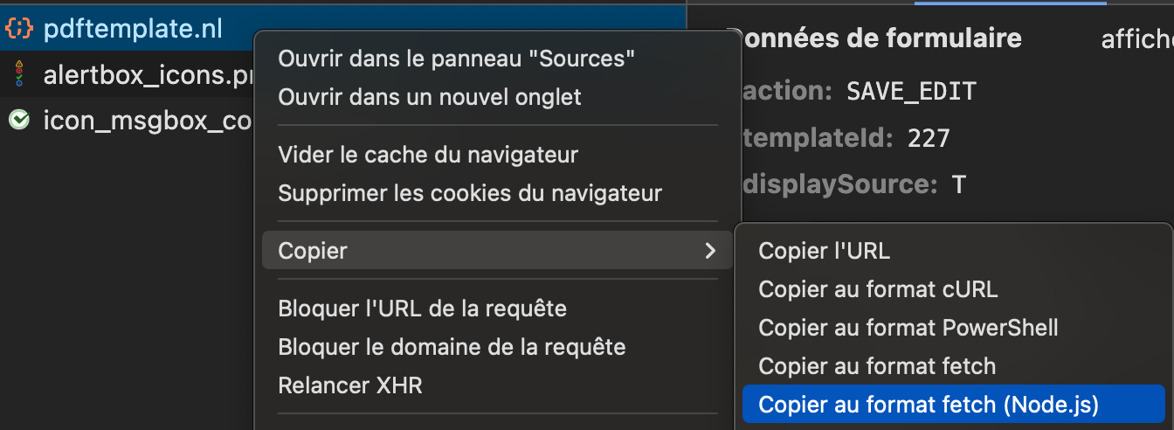The width and height of the screenshot is (1174, 430).
Task: Click the icon_msgbox green check file icon
Action: tap(18, 120)
